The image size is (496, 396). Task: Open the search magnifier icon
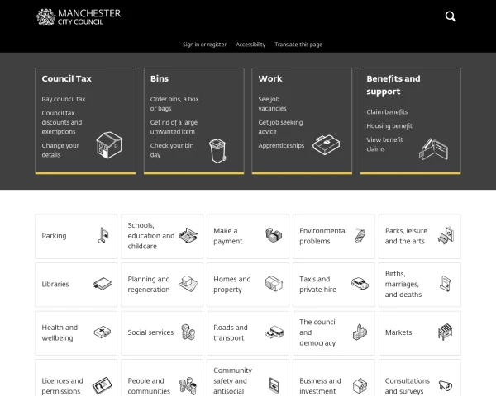pyautogui.click(x=451, y=16)
